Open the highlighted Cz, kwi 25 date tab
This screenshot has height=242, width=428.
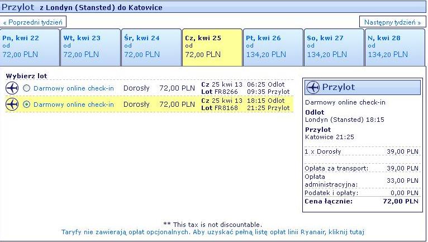[x=212, y=48]
